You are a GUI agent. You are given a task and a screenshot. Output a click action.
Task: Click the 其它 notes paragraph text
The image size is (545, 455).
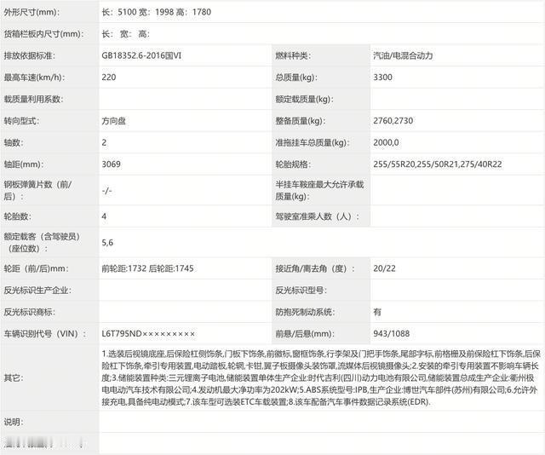coord(321,377)
